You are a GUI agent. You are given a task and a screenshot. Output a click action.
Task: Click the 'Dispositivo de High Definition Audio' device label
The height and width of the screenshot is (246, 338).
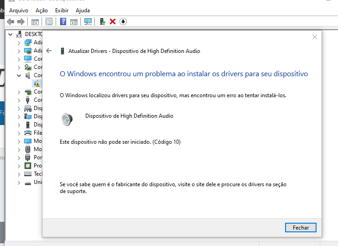point(129,116)
